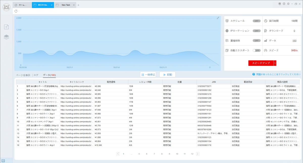Viewport: 303px width, 163px height.
Task: Open the ページを表示 view
Action: coord(23,75)
